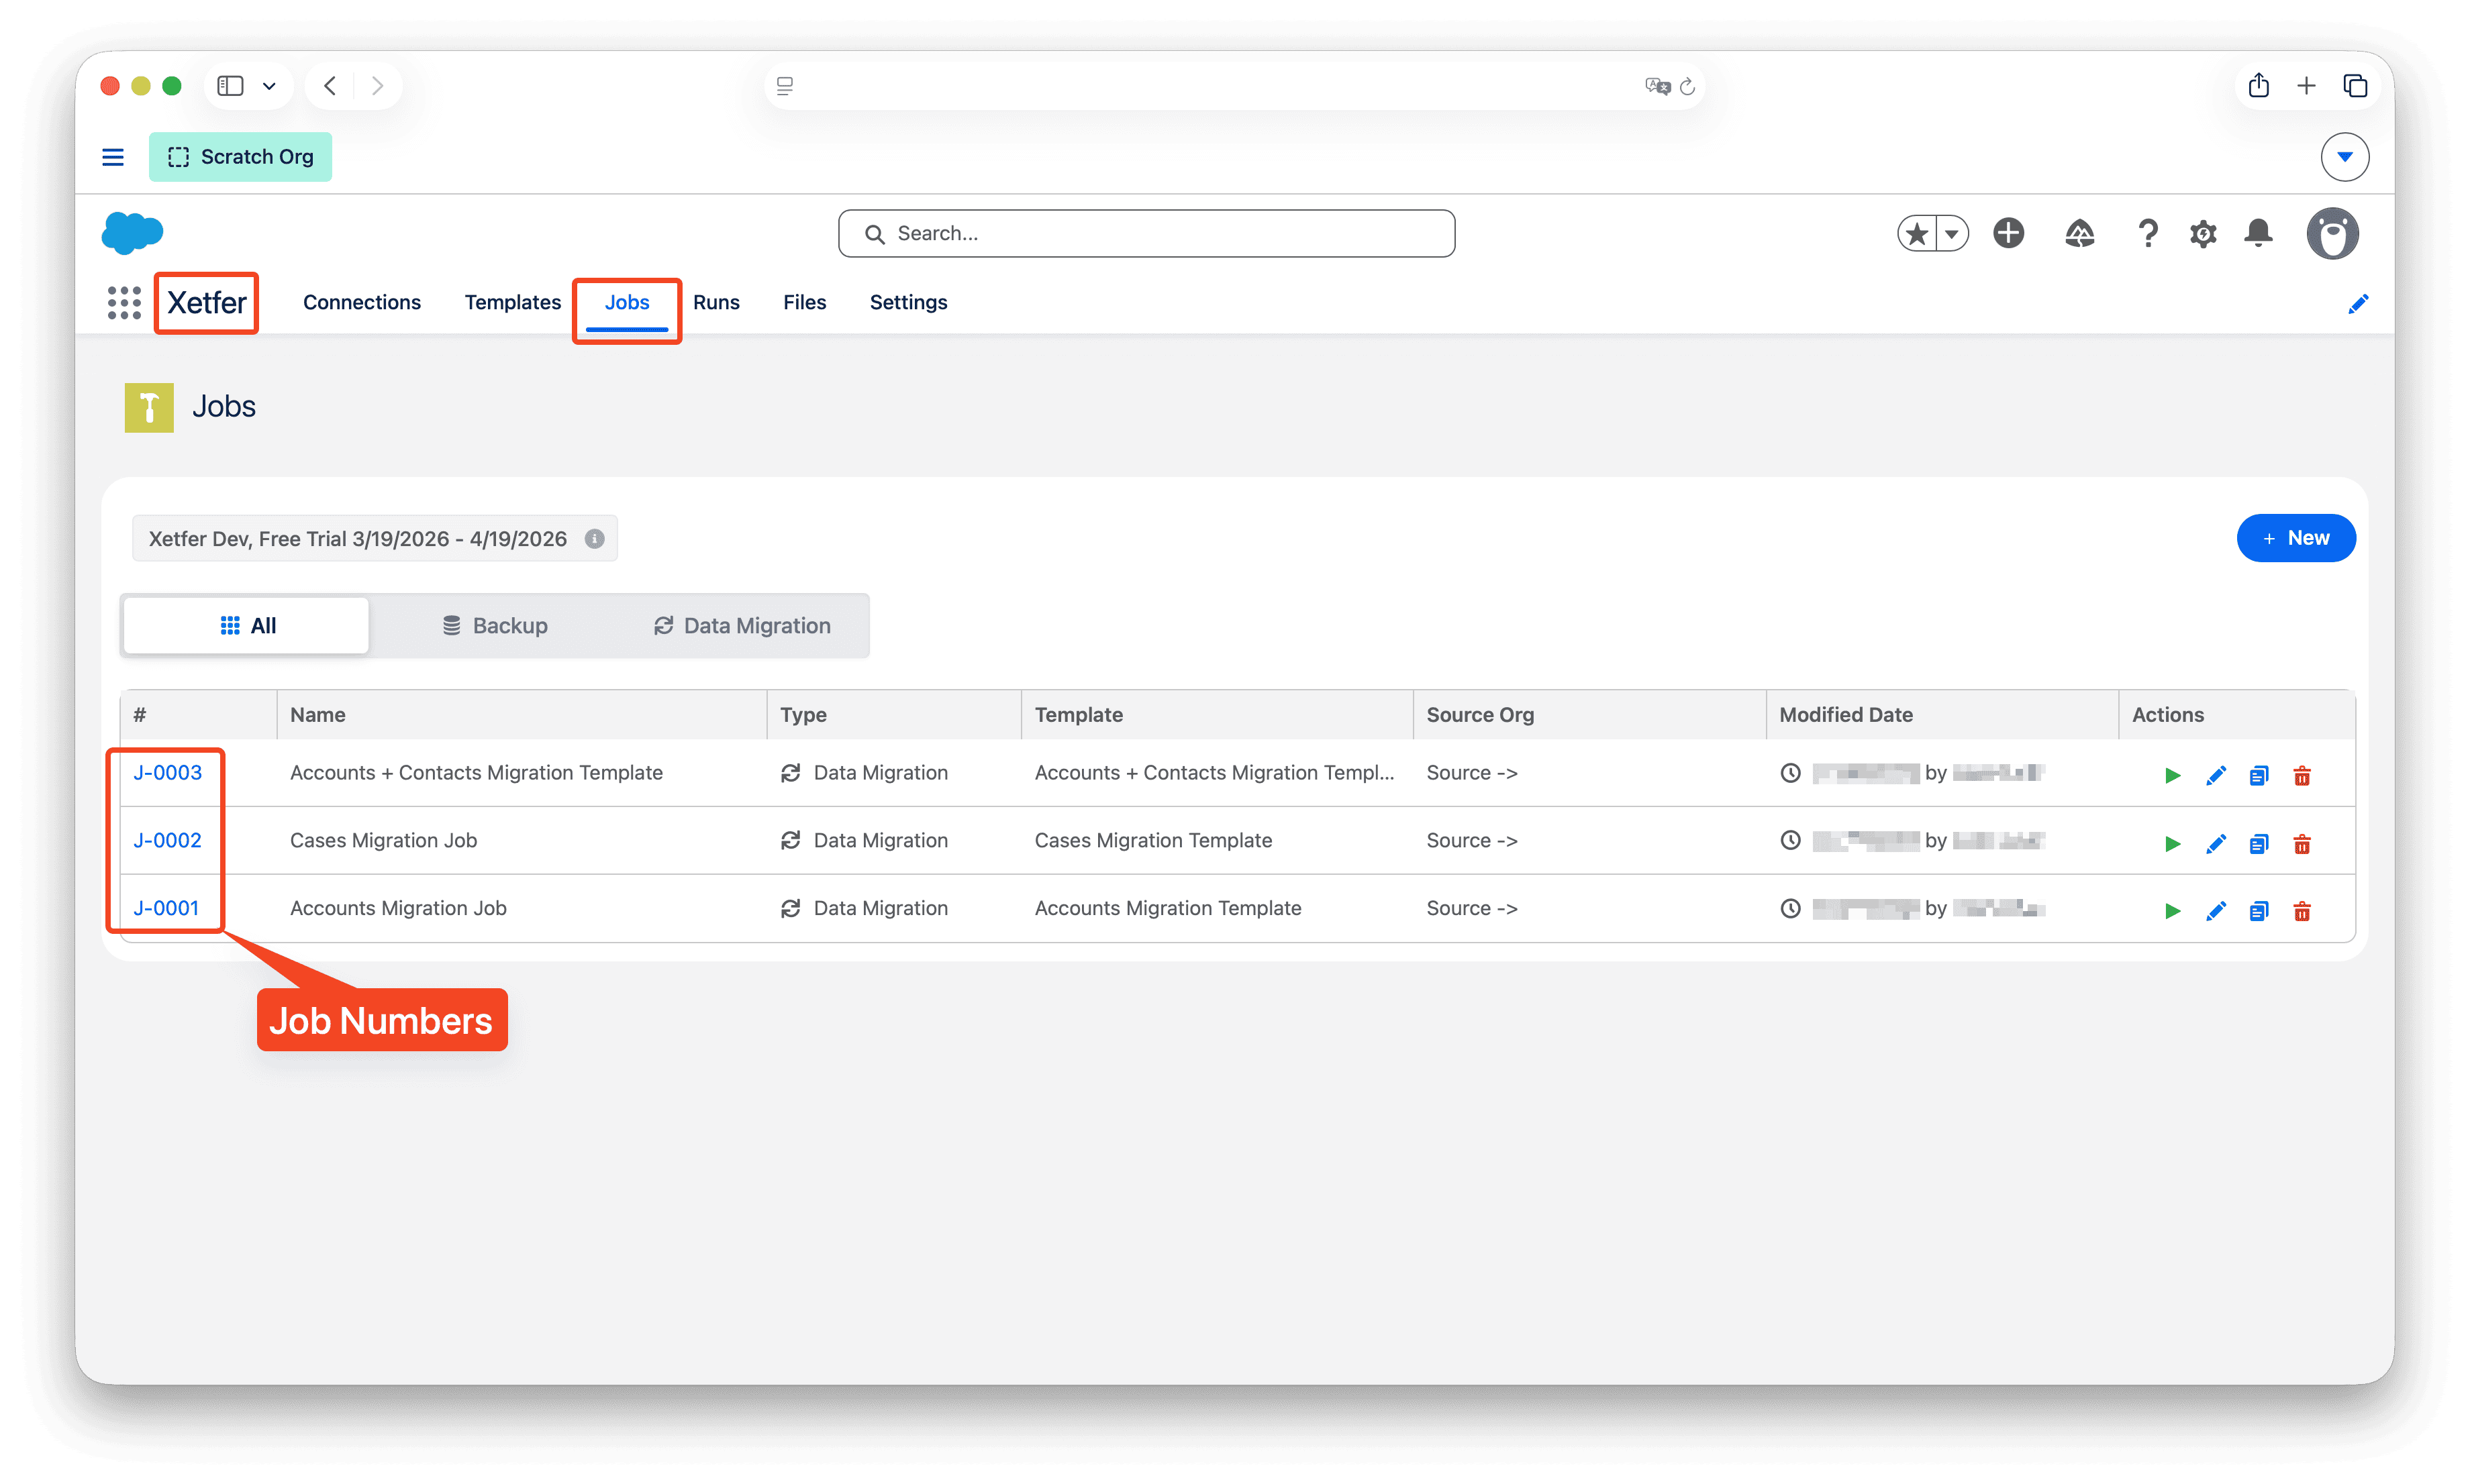Open the Connections tab
2470x1484 pixels.
point(361,303)
